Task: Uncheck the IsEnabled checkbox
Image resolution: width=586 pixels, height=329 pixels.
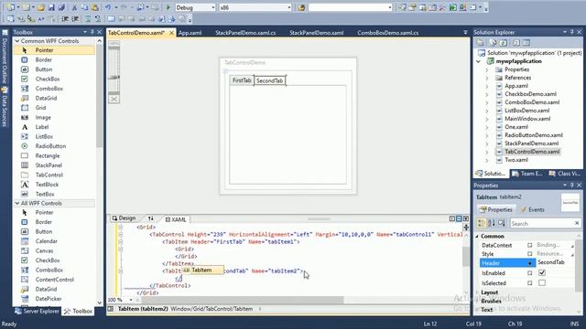Action: [542, 272]
